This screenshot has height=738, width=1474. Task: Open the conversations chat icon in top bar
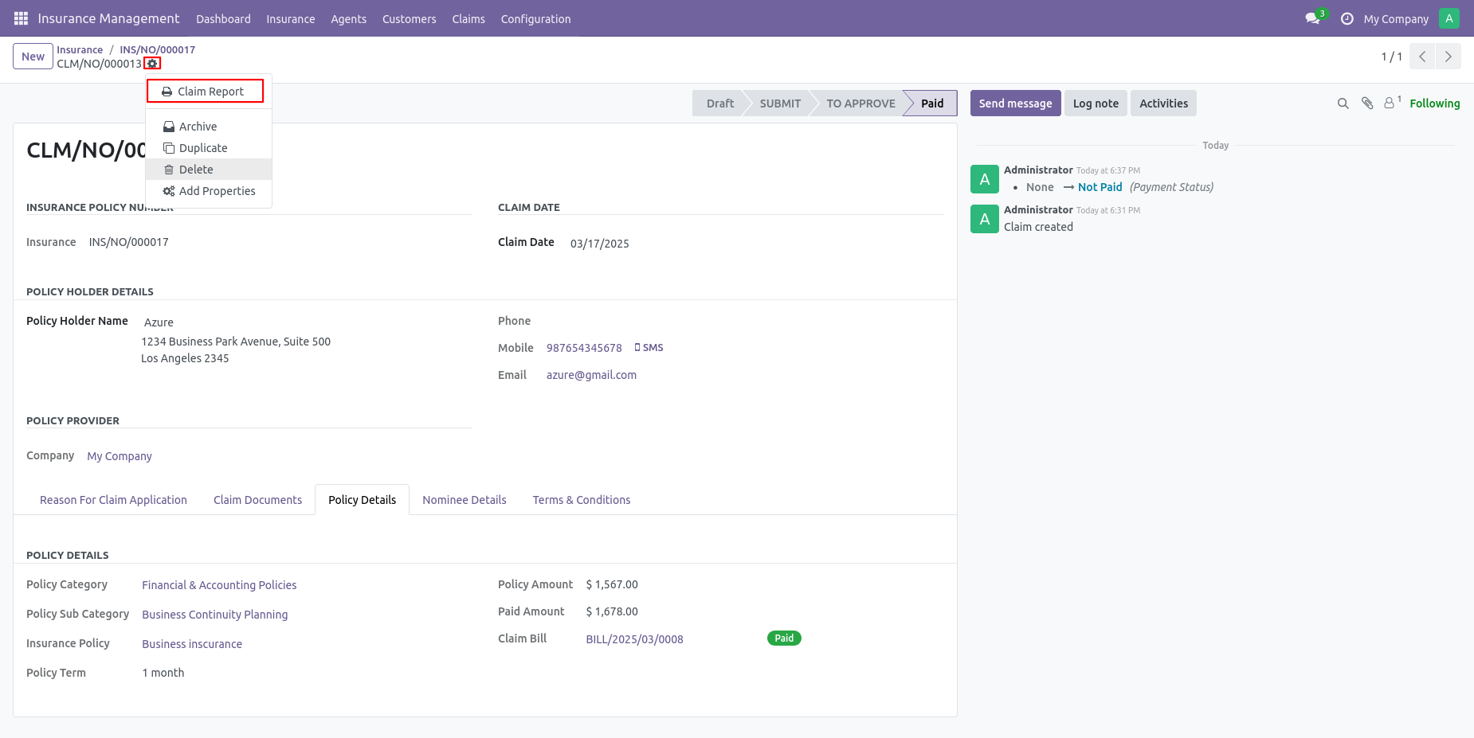click(x=1312, y=18)
